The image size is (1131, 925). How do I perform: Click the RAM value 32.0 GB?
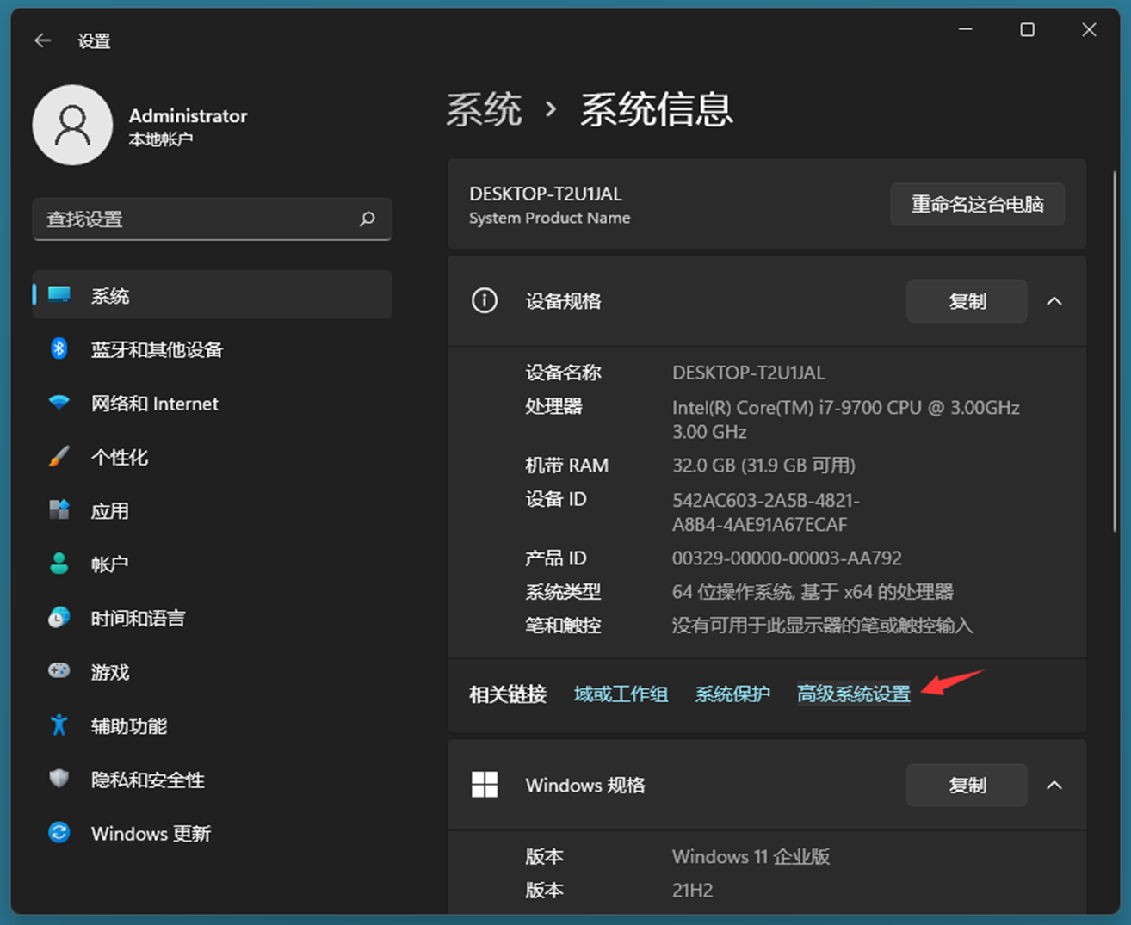[763, 466]
